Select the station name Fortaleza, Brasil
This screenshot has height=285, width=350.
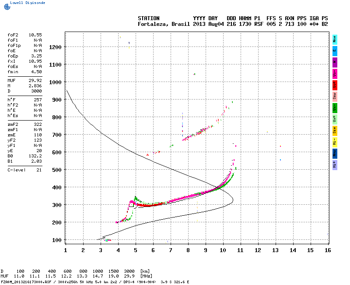click(x=164, y=24)
